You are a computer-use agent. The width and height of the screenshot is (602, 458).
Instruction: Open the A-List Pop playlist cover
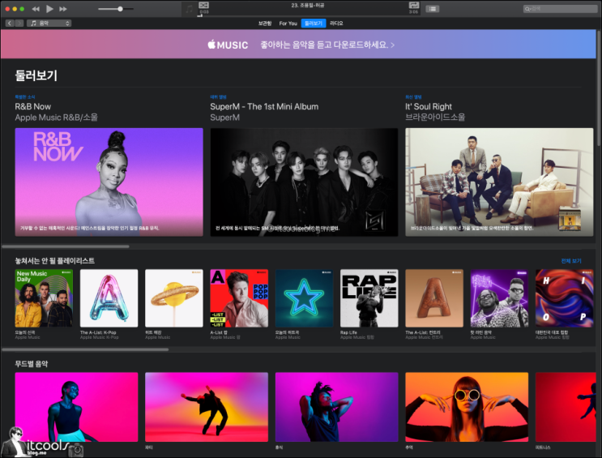coord(239,298)
